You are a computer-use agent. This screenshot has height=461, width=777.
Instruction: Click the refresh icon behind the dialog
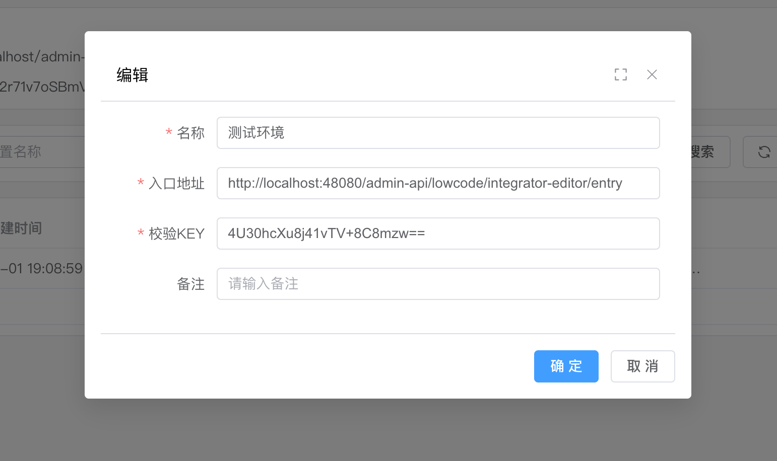click(763, 152)
